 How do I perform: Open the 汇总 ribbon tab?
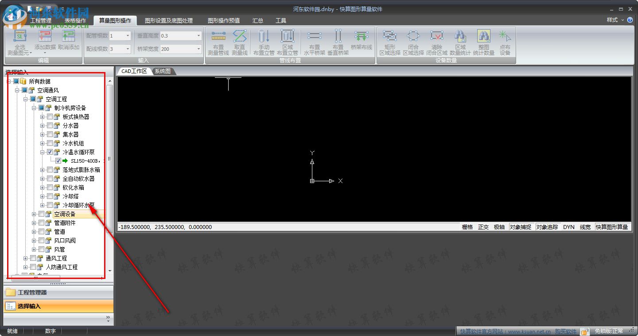click(257, 20)
